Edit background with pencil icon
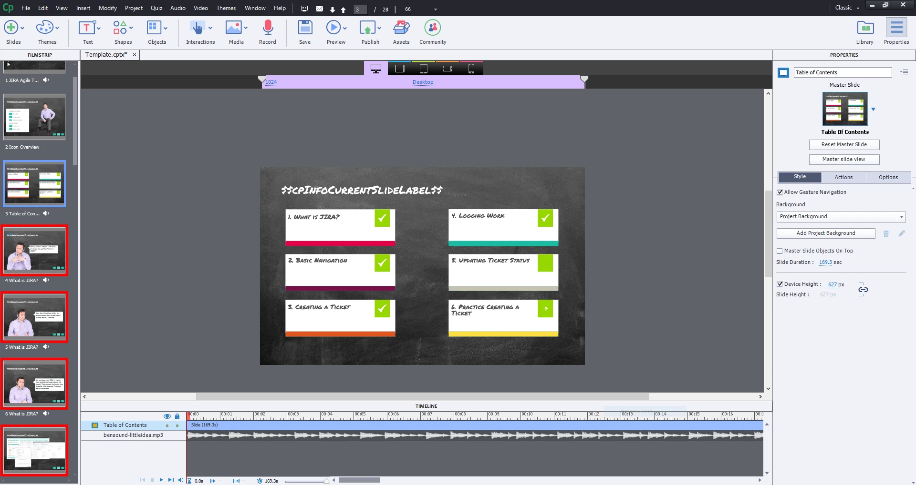 [902, 233]
